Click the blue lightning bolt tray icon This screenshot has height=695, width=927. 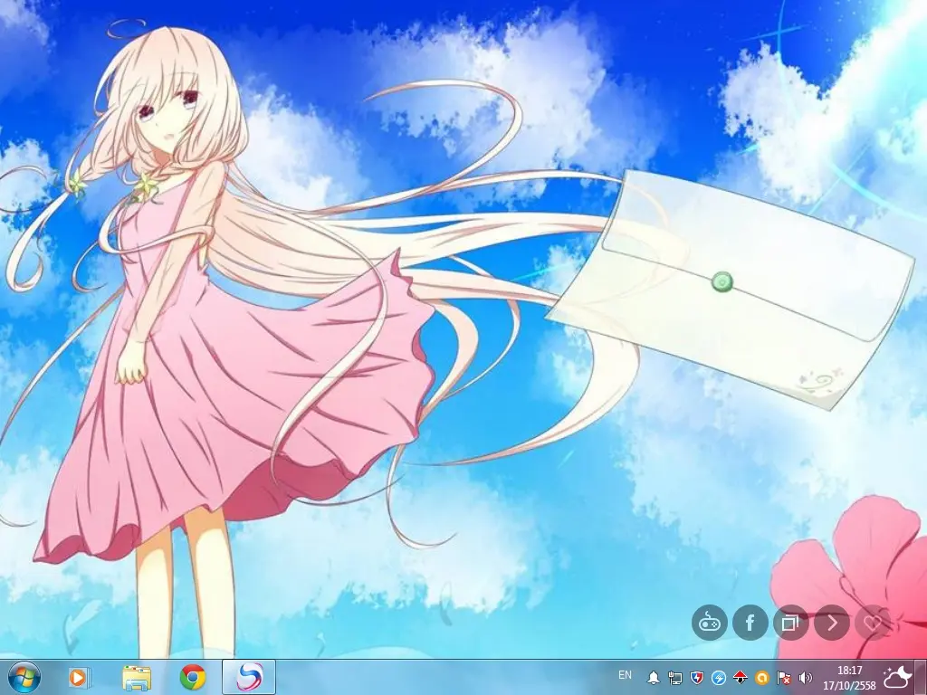[719, 678]
